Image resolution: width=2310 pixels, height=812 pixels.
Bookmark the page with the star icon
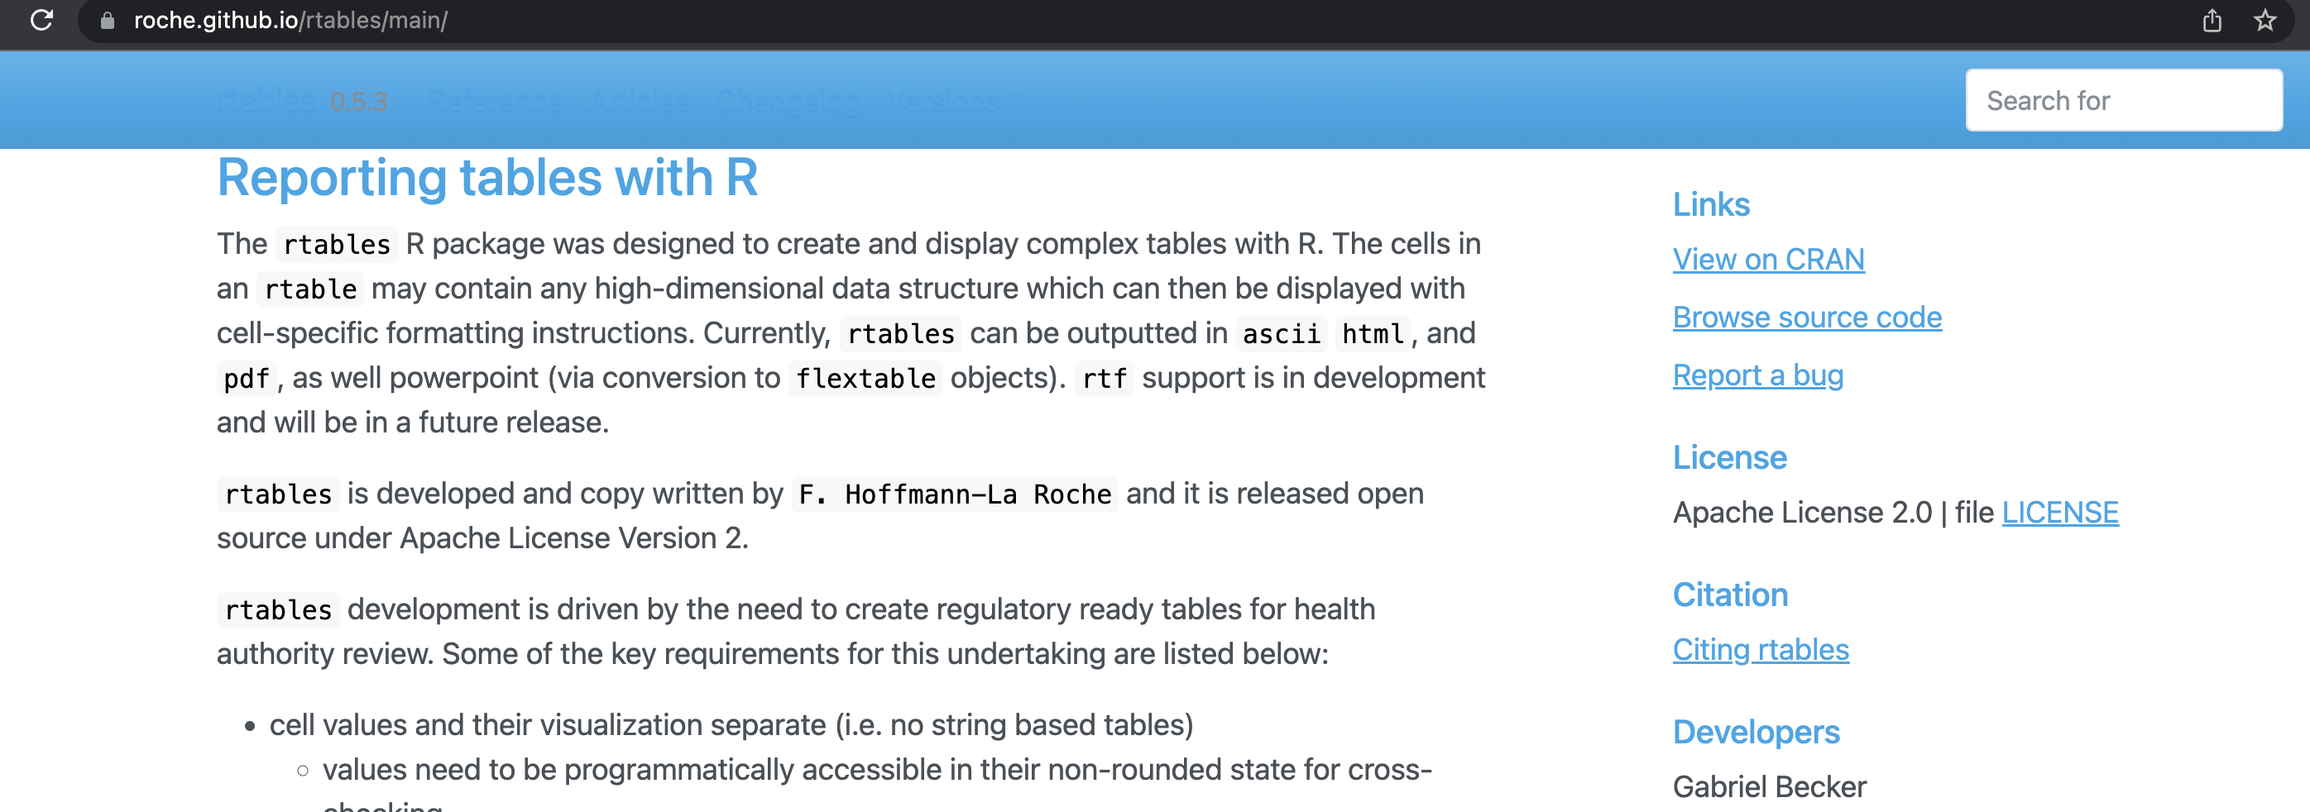tap(2265, 21)
